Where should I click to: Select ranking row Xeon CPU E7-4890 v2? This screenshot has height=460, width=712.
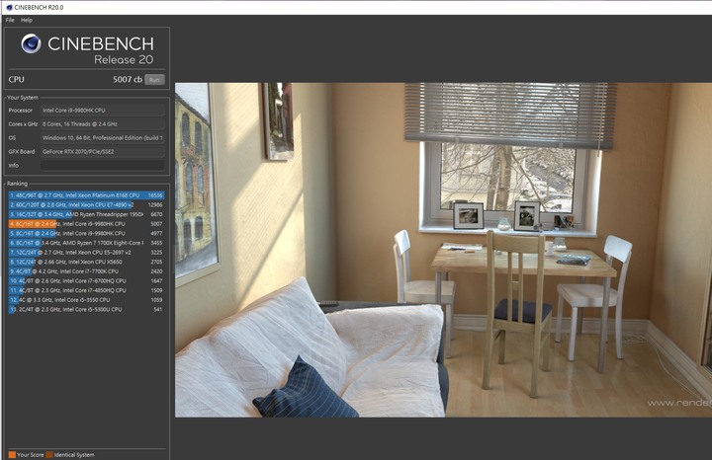(x=86, y=205)
